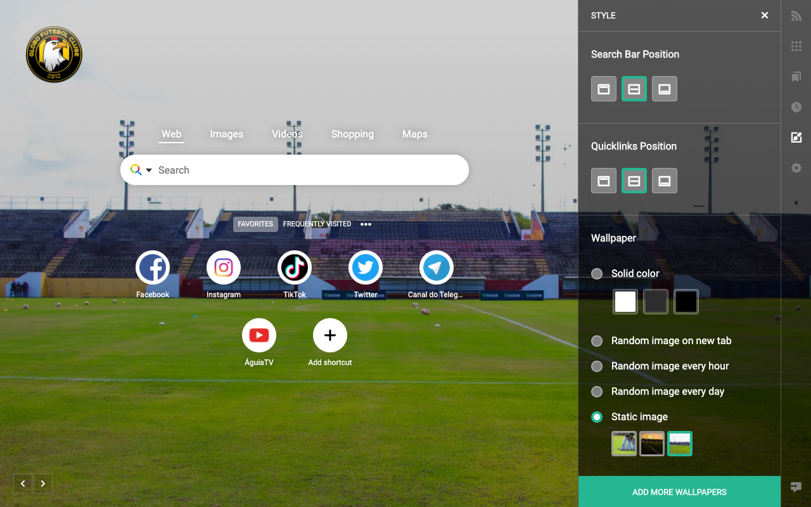Open the Facebook shortcut icon
Screen dimensions: 811x507
pos(153,268)
